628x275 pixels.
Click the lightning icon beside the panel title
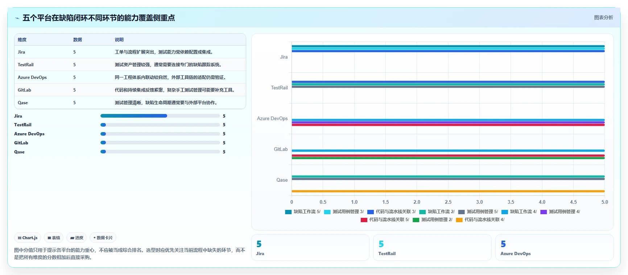17,18
